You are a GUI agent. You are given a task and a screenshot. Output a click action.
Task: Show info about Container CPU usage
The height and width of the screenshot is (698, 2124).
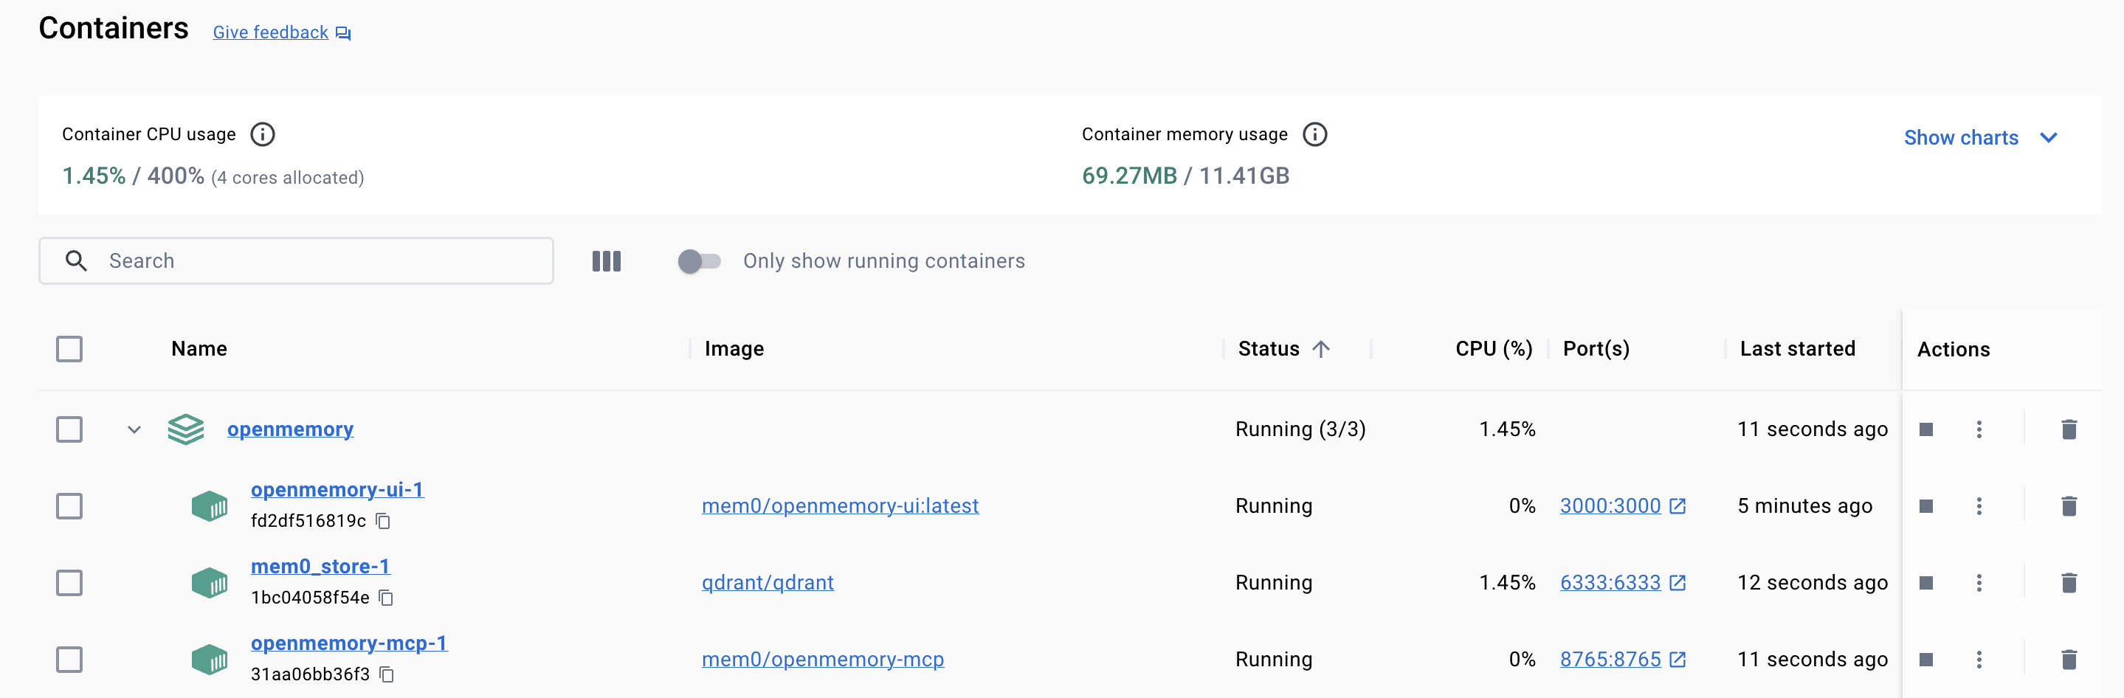[262, 134]
